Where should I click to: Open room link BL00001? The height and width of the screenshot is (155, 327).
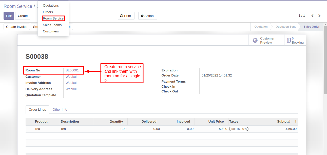[x=72, y=70]
